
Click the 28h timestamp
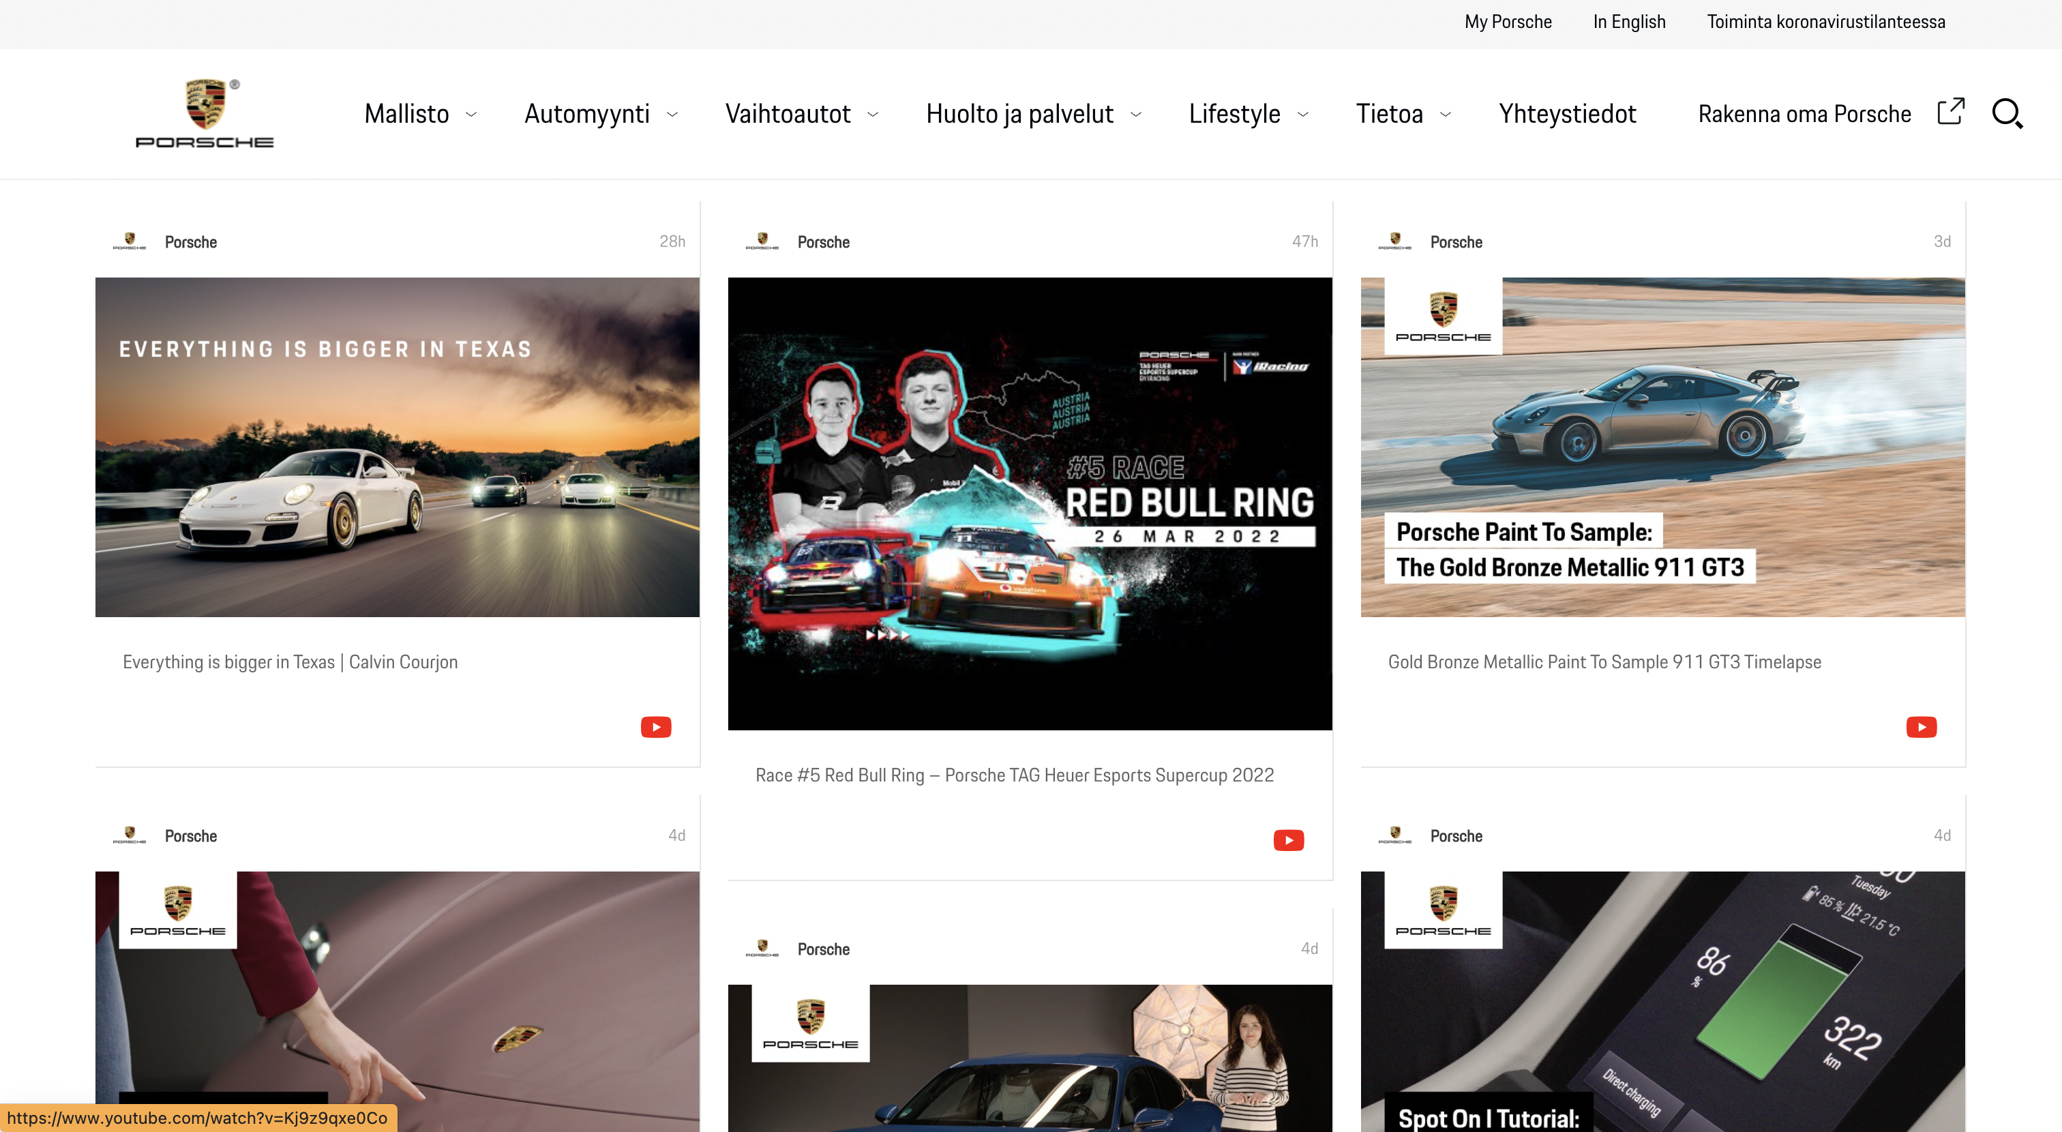pos(672,241)
